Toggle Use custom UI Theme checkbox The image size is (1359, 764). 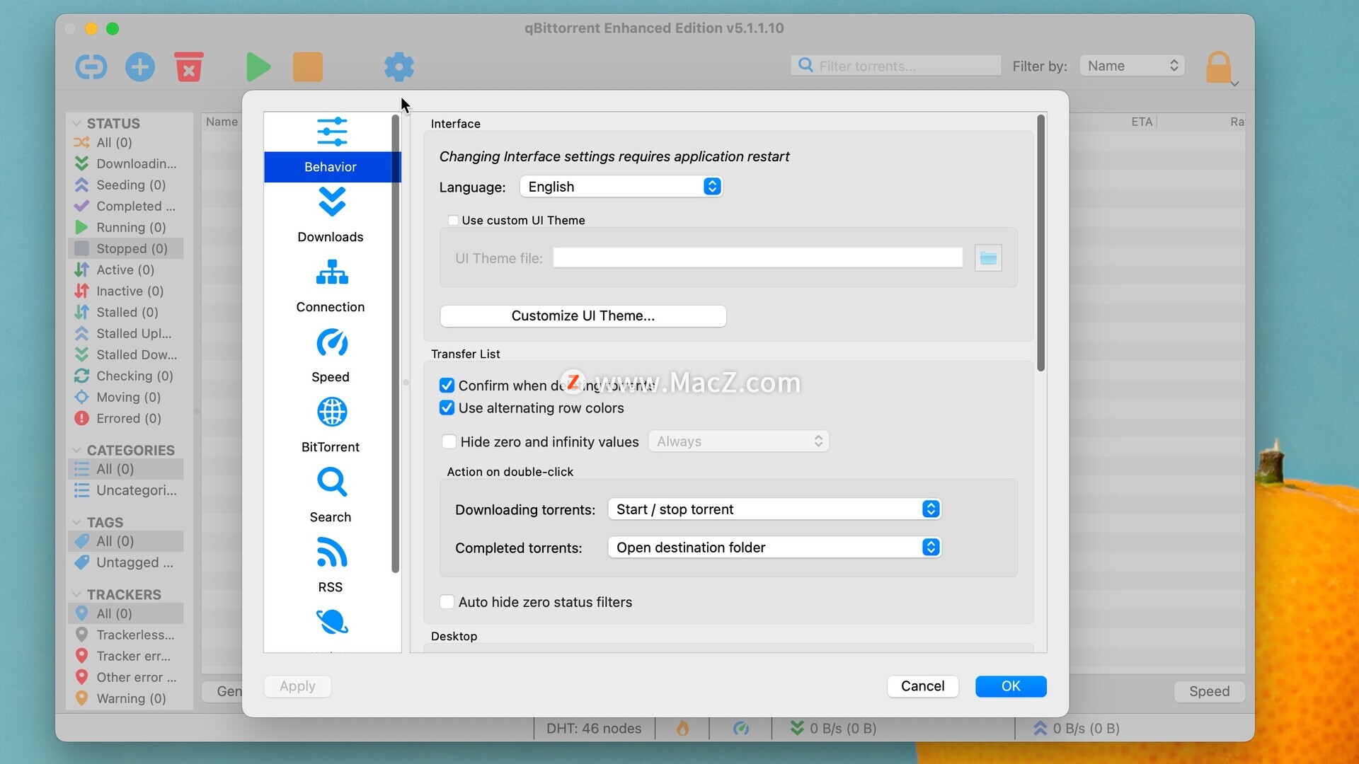(x=453, y=220)
